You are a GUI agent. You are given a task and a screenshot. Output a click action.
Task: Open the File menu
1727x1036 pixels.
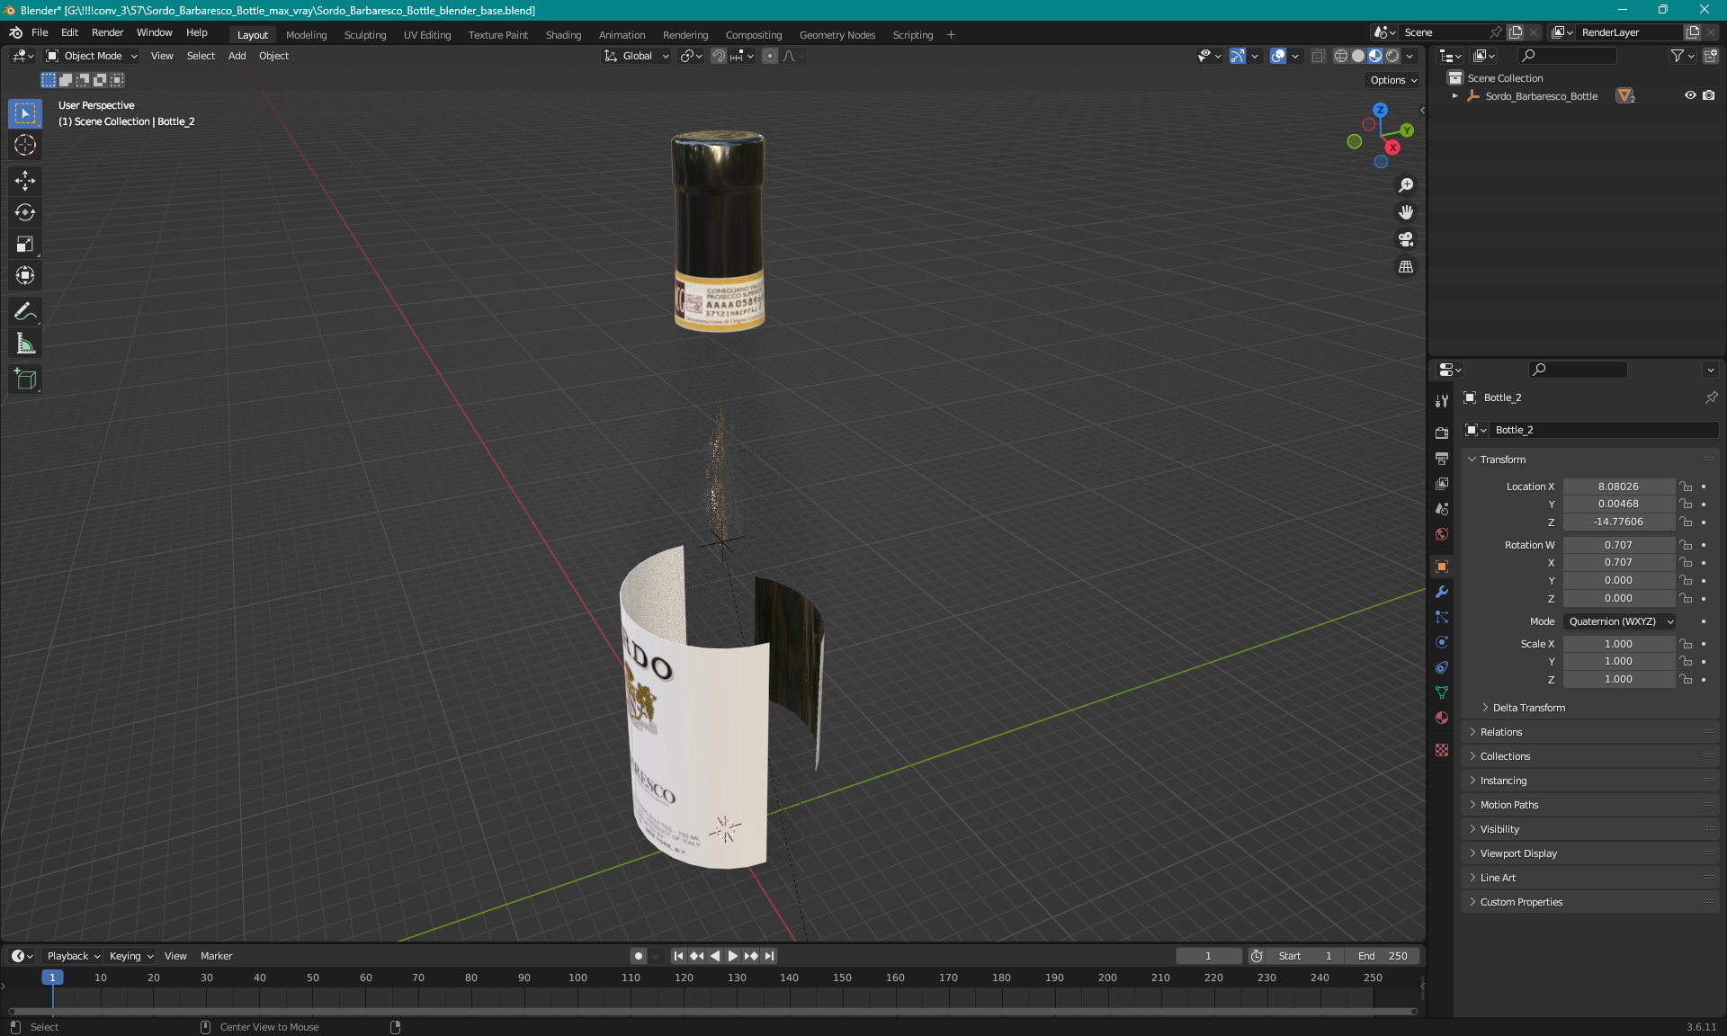tap(40, 32)
